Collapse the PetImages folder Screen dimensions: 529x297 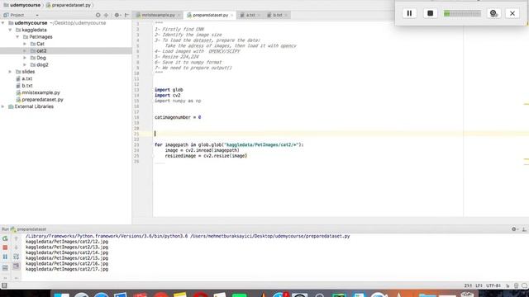pos(17,36)
